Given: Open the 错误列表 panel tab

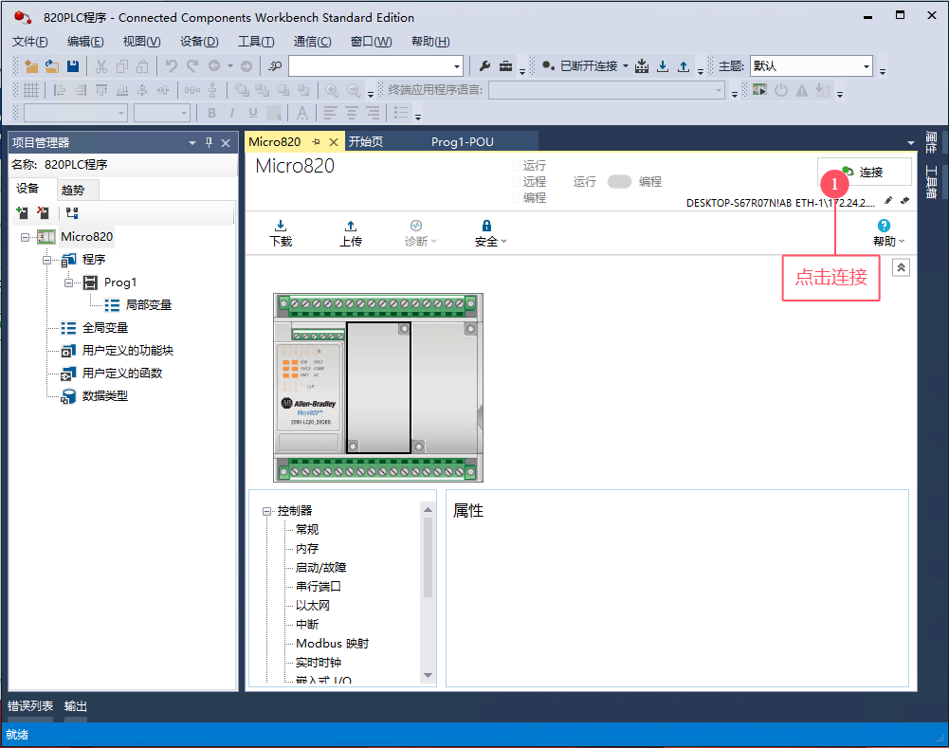Looking at the screenshot, I should (x=30, y=706).
